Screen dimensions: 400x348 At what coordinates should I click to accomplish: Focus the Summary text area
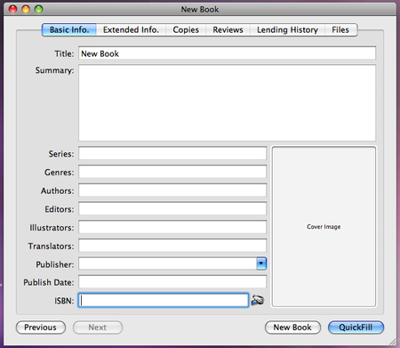[227, 102]
